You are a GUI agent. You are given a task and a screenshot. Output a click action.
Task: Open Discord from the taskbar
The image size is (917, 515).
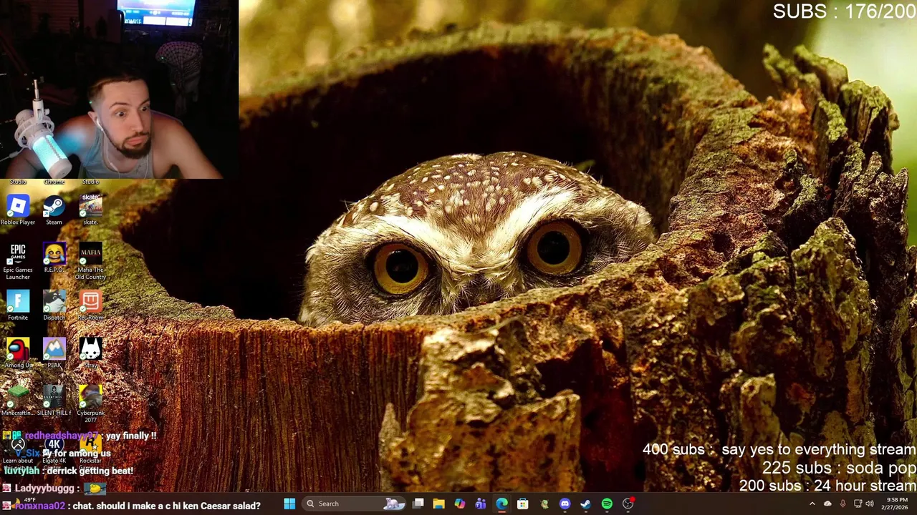coord(565,504)
